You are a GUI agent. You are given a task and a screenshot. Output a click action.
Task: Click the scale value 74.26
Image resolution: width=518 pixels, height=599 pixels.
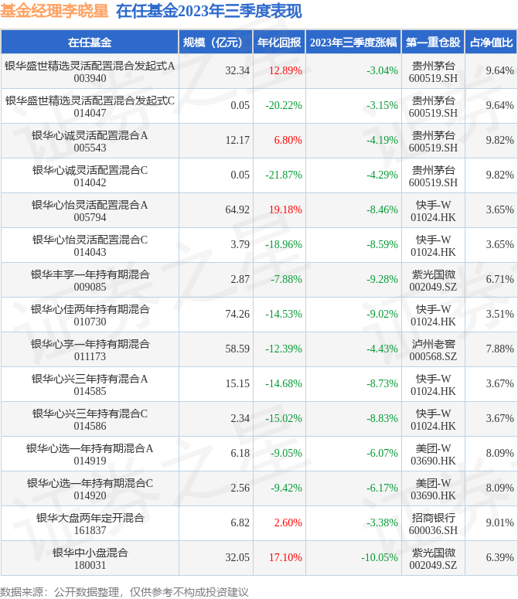(x=237, y=314)
